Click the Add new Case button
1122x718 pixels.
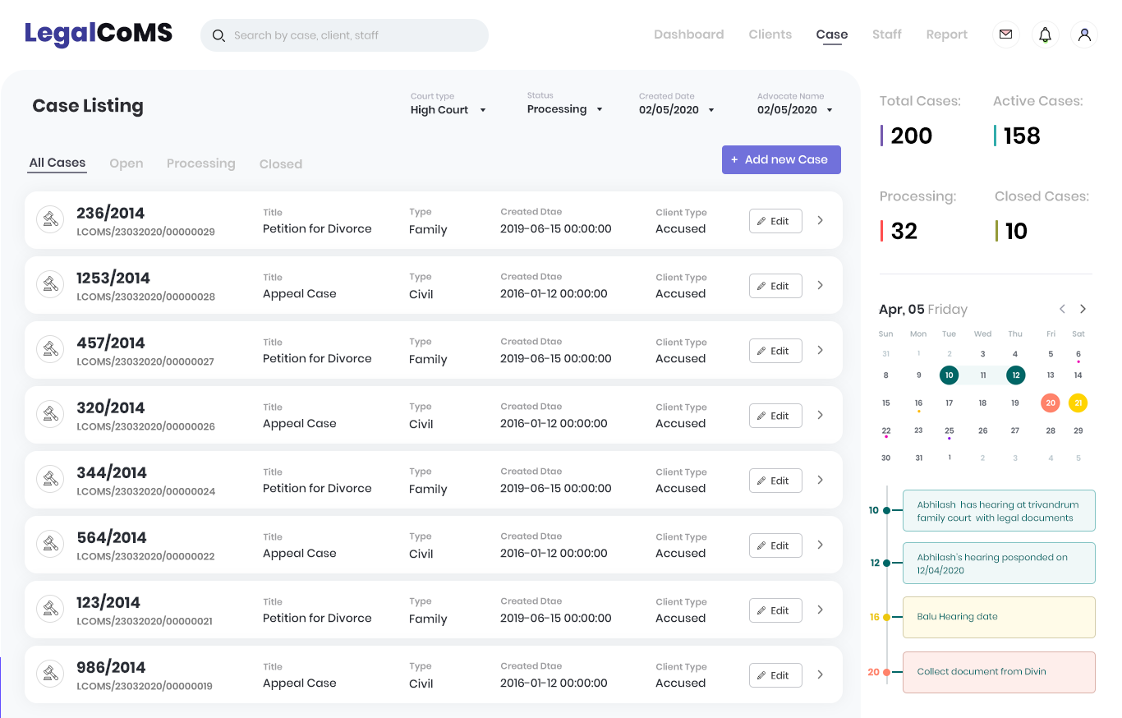tap(781, 159)
